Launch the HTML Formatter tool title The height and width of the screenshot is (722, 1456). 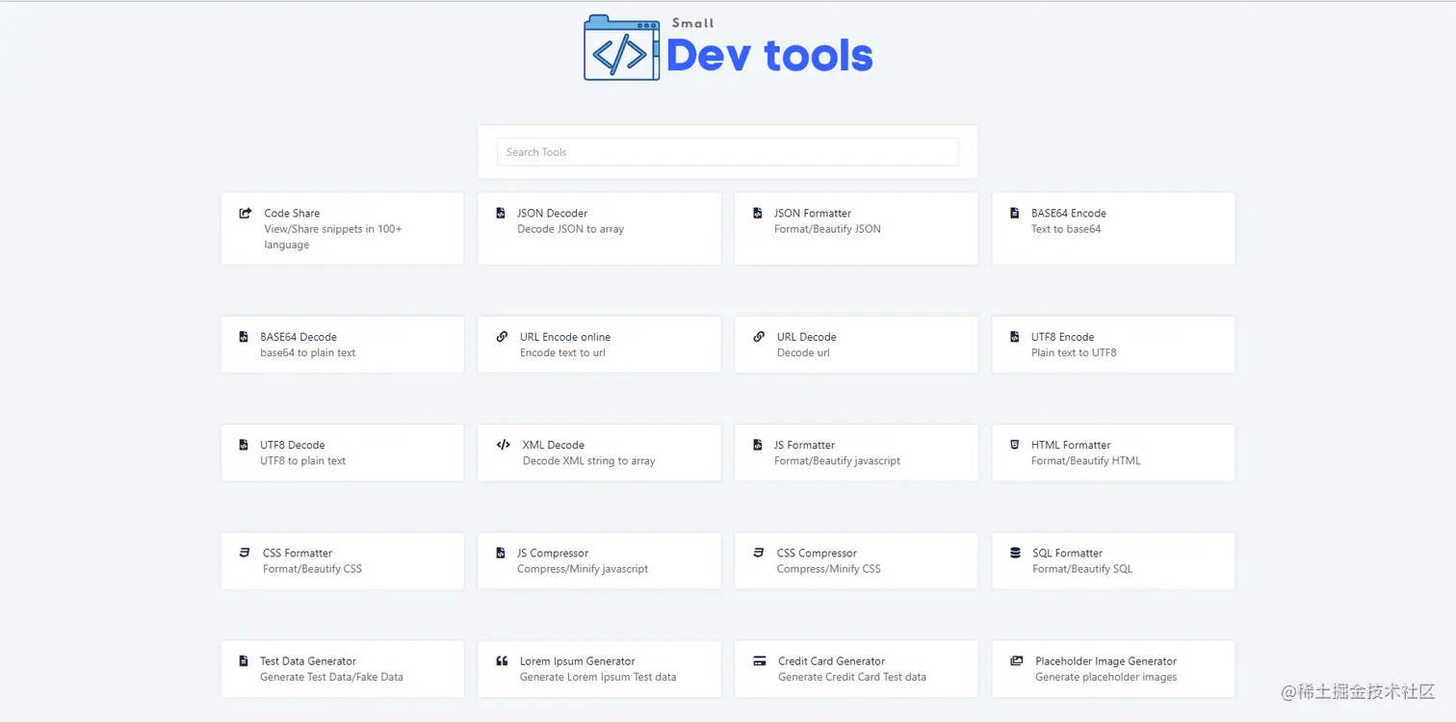coord(1071,445)
